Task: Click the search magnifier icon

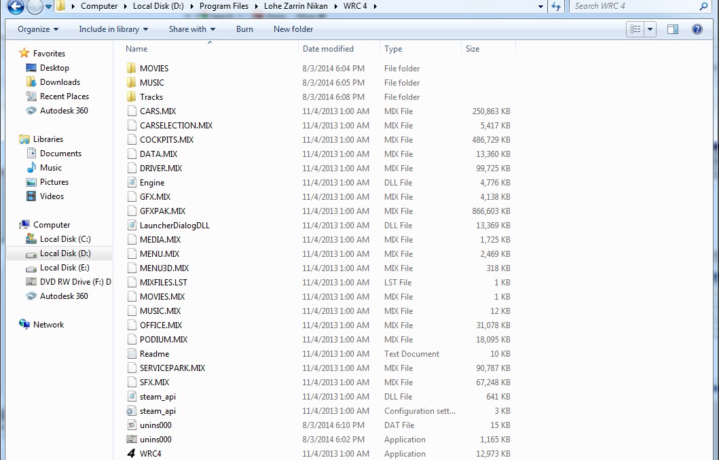Action: pos(704,6)
